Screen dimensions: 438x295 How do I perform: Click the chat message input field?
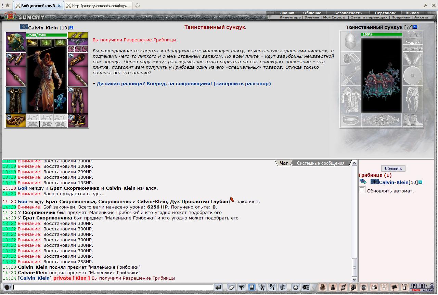click(113, 287)
